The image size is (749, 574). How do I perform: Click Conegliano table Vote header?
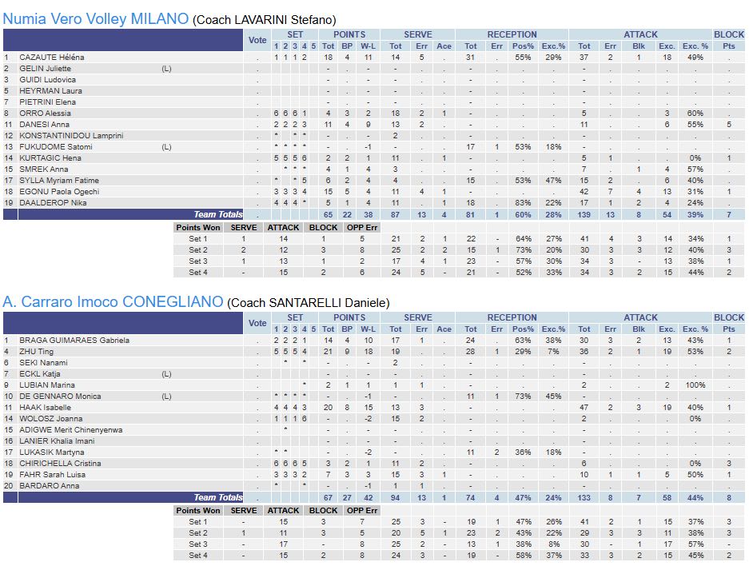(257, 323)
